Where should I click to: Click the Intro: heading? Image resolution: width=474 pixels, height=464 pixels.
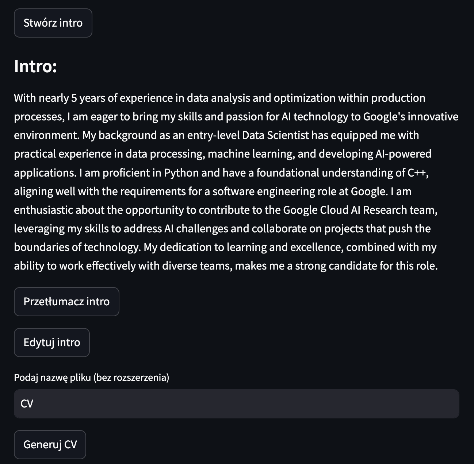point(35,66)
